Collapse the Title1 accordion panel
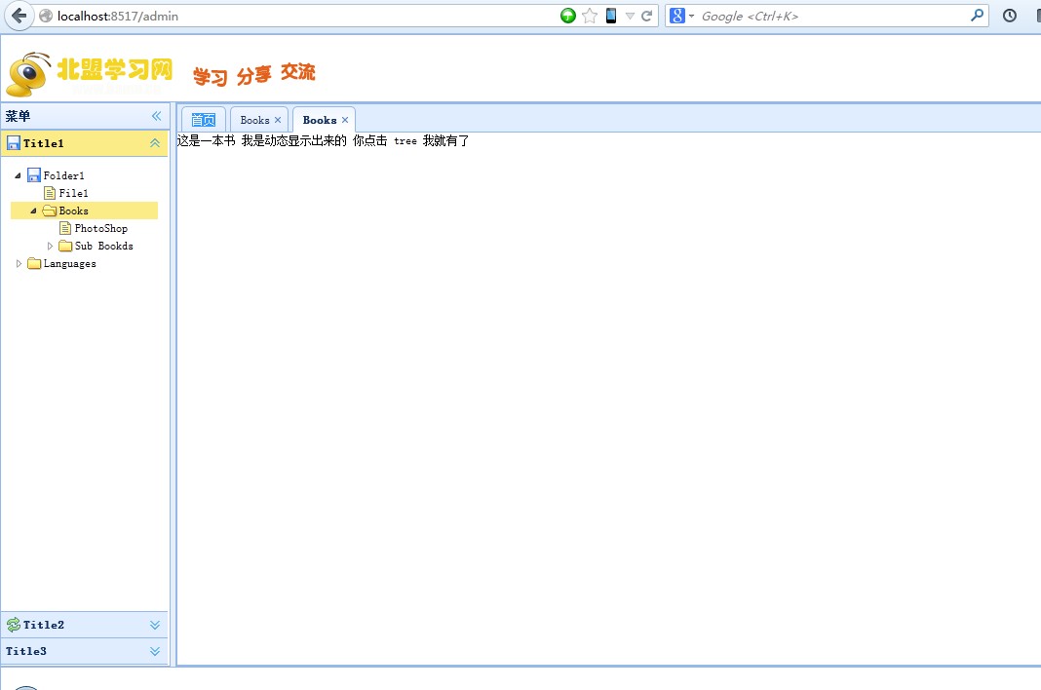Viewport: 1041px width, 690px height. click(x=155, y=143)
